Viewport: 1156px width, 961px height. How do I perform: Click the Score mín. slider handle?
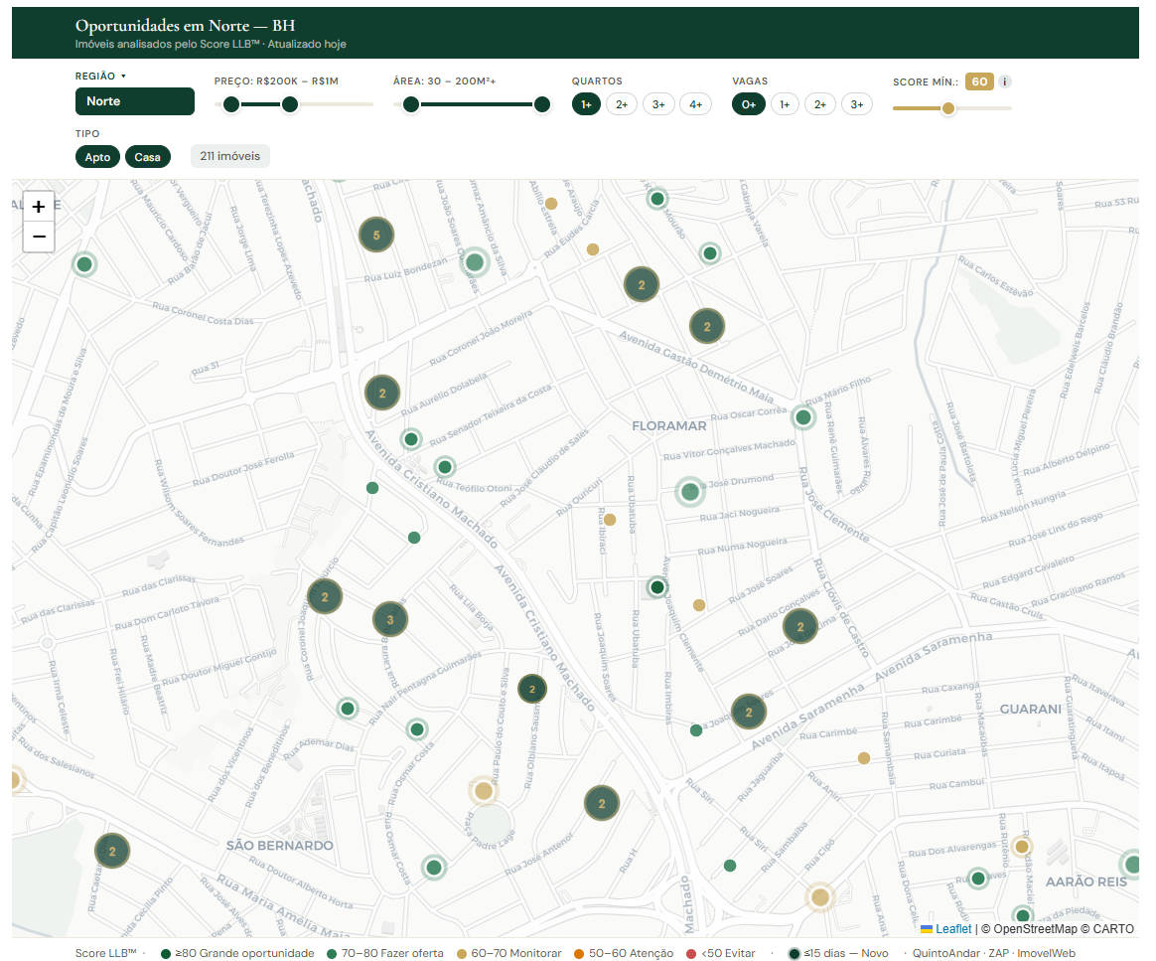pos(948,108)
